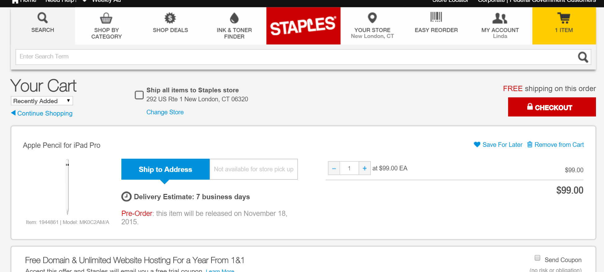Click the account name Linda

tap(500, 36)
